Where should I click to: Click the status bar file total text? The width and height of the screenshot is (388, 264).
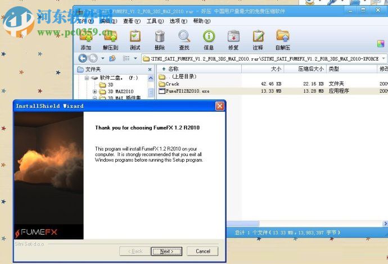click(287, 233)
